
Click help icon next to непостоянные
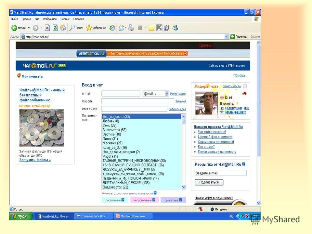[154, 200]
